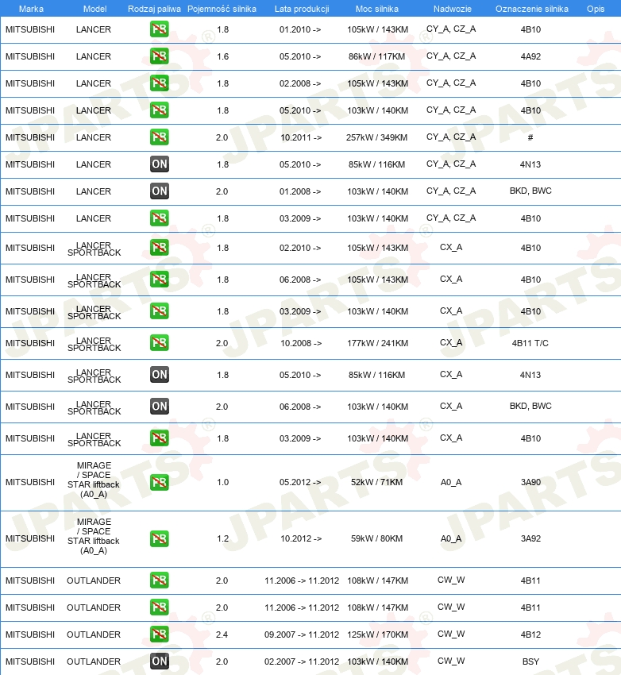Select power value '177kW / 241KM'
This screenshot has height=675, width=621.
pyautogui.click(x=377, y=343)
